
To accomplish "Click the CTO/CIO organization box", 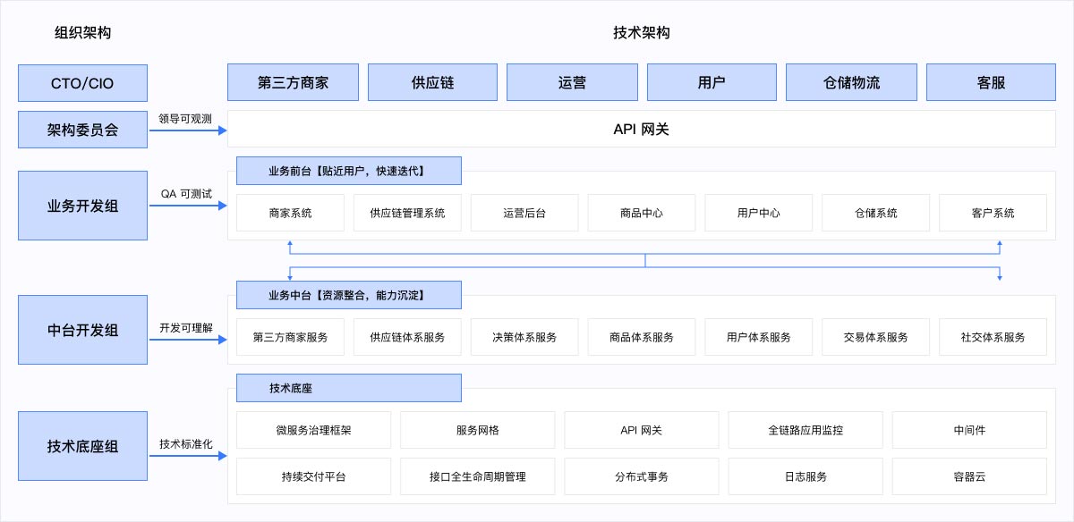I will (x=82, y=83).
